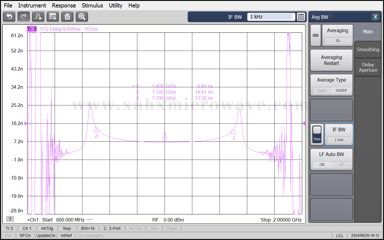This screenshot has height=240, width=384.
Task: Click the LF Auto BW button
Action: point(331,159)
